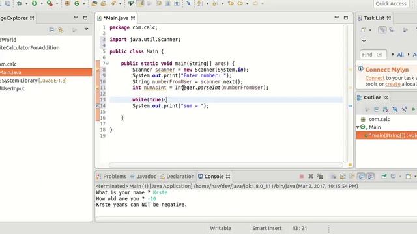This screenshot has width=417, height=234.
Task: Click the Connect link in Connect Mylyn
Action: pyautogui.click(x=375, y=78)
